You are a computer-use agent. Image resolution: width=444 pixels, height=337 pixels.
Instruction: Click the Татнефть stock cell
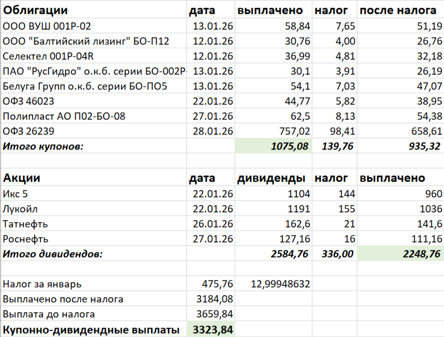click(x=94, y=224)
